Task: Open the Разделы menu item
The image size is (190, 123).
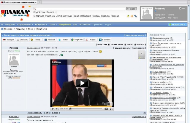Action: (x=10, y=24)
